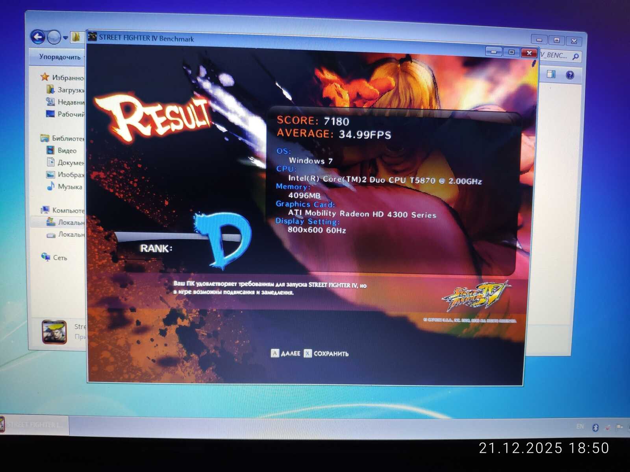Click the CPU line Intel(R) Core(TM)2 Duo T5870
630x472 pixels.
385,180
